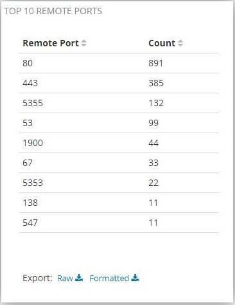Viewport: 235px width, 305px height.
Task: Select the row for port 138
Action: 119,203
